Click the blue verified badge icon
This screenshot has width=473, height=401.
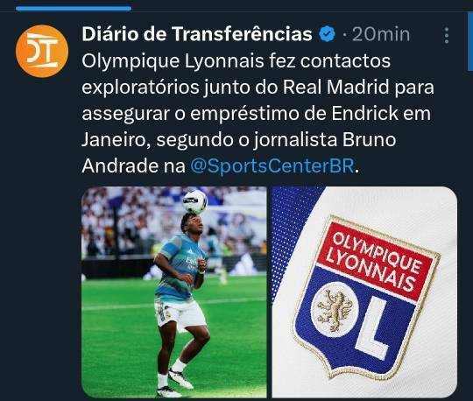coord(327,34)
